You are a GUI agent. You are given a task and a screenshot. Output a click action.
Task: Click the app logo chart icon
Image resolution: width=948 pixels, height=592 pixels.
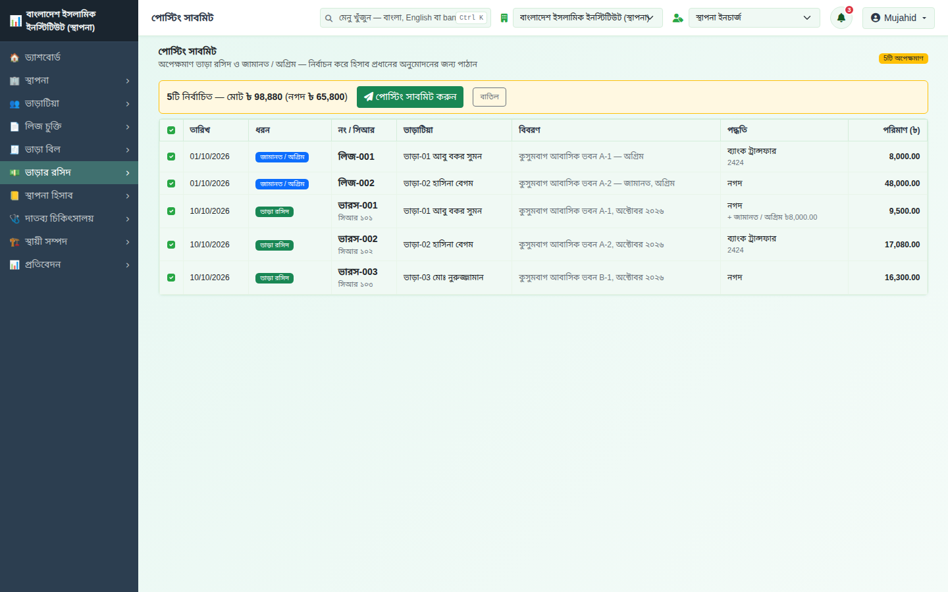[16, 21]
